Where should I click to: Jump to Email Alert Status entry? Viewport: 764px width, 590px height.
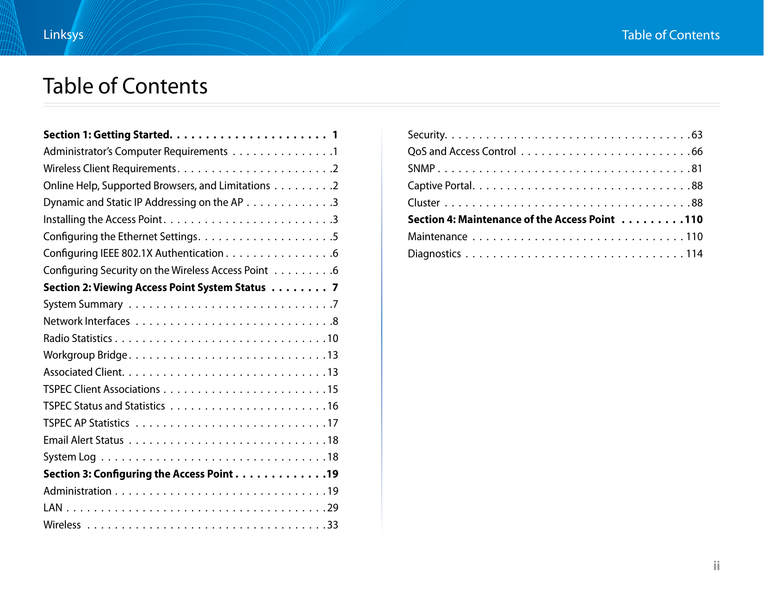(191, 440)
